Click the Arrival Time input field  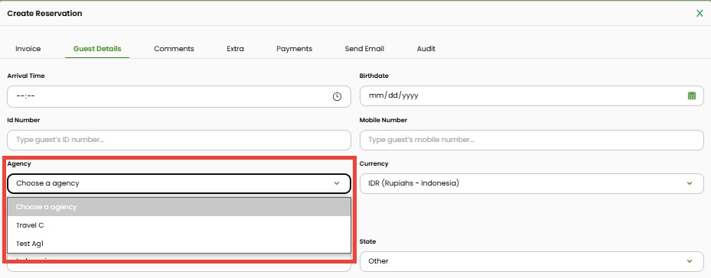pos(179,96)
